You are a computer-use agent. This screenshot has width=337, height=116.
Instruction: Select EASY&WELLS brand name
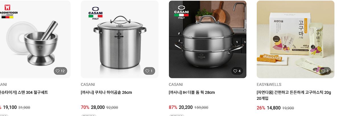269,84
